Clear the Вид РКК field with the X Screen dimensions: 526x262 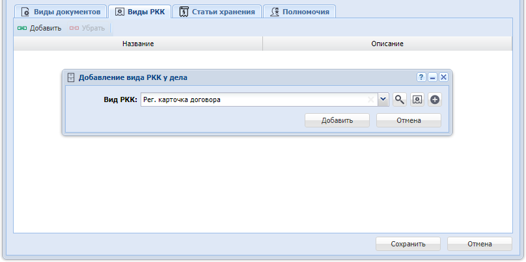pyautogui.click(x=370, y=99)
